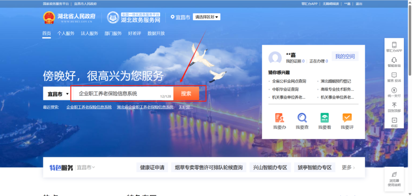Select the 个人服务 navigation tab
412x196 pixels.
click(x=66, y=34)
